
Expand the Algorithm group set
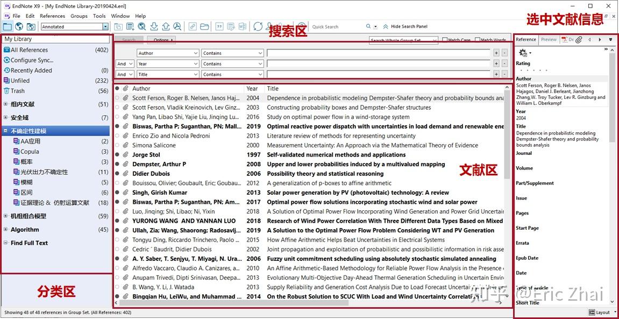pyautogui.click(x=5, y=229)
